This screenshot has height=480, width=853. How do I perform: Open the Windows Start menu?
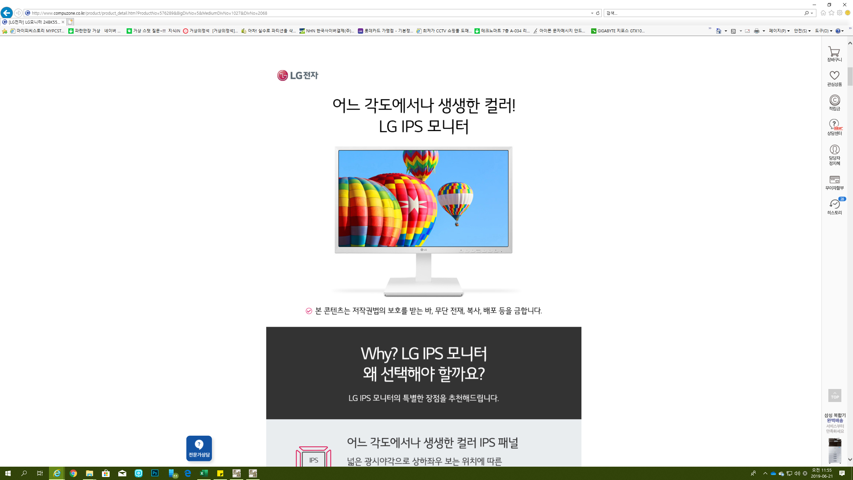point(8,473)
